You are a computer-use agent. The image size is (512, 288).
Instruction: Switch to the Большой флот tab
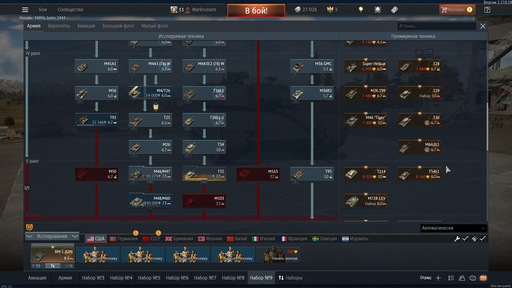coord(118,26)
